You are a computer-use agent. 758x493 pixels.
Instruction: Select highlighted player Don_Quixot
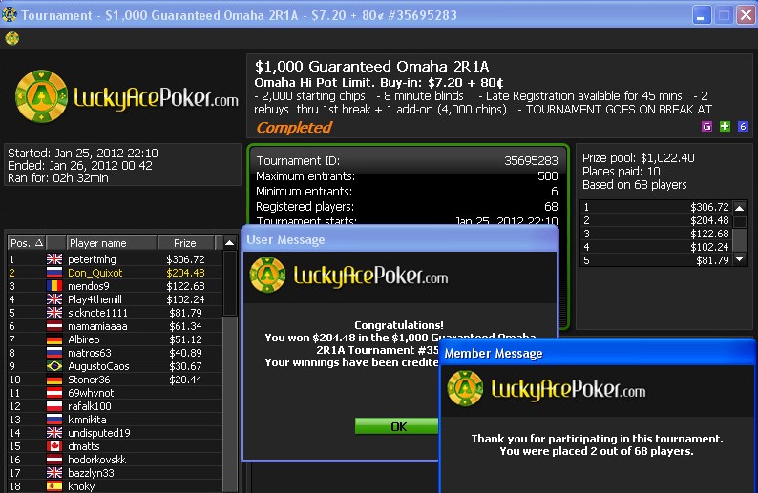coord(115,273)
